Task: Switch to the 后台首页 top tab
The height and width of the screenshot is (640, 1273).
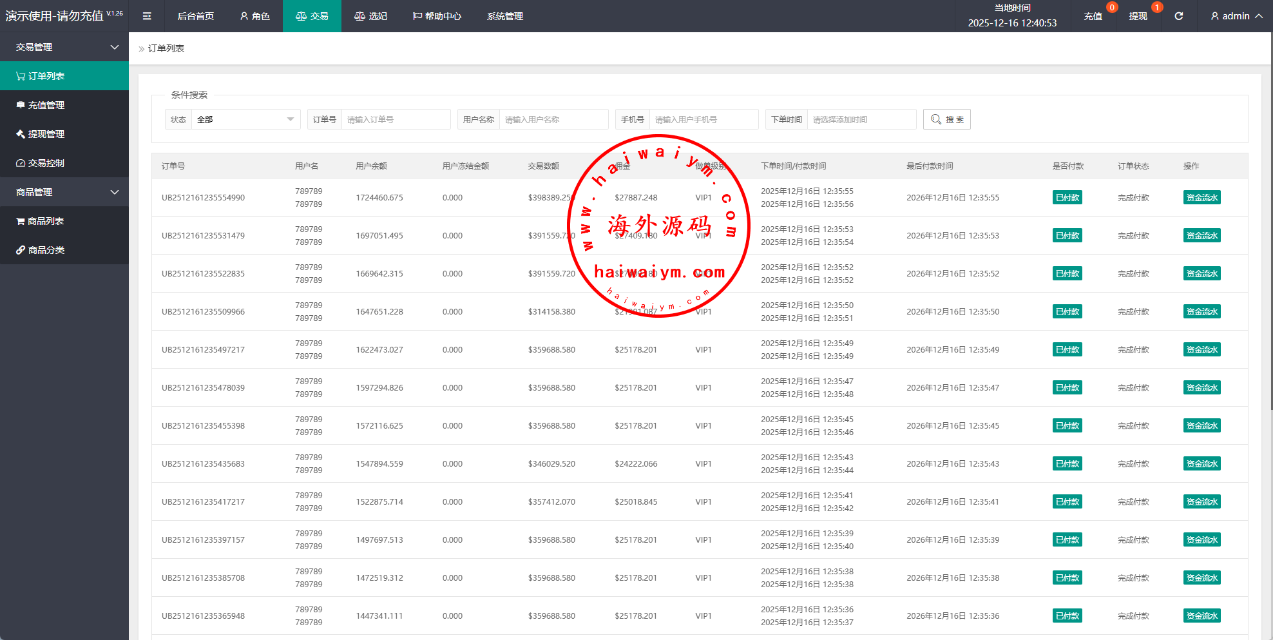Action: pyautogui.click(x=196, y=16)
